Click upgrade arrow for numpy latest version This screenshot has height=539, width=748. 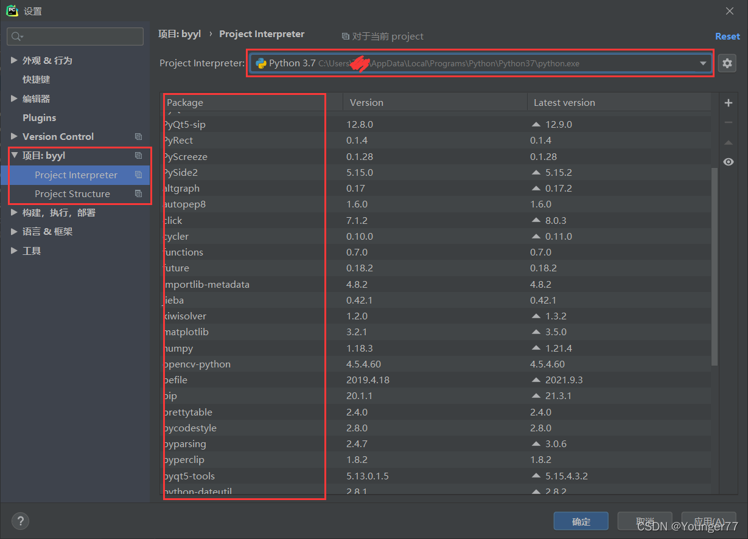[536, 349]
